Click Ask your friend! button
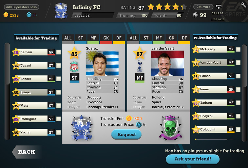The image size is (248, 168). coord(193,159)
